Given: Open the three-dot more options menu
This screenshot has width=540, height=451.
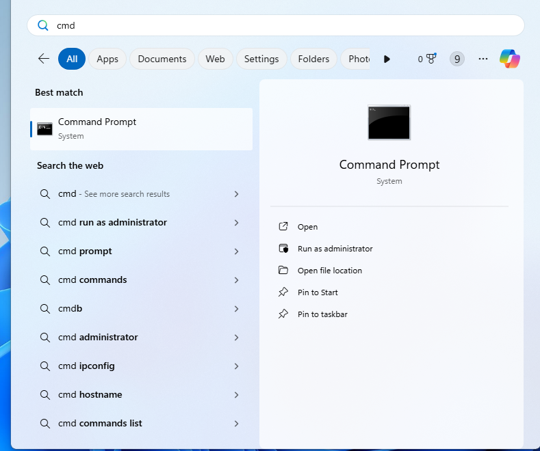Looking at the screenshot, I should coord(483,59).
